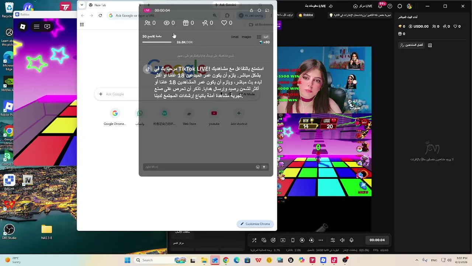Open the NAS 3-8 desktop folder
This screenshot has width=472, height=266.
point(47,232)
